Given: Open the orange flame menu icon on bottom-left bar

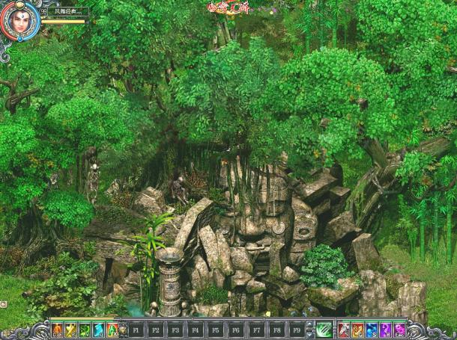Looking at the screenshot, I should (x=58, y=330).
